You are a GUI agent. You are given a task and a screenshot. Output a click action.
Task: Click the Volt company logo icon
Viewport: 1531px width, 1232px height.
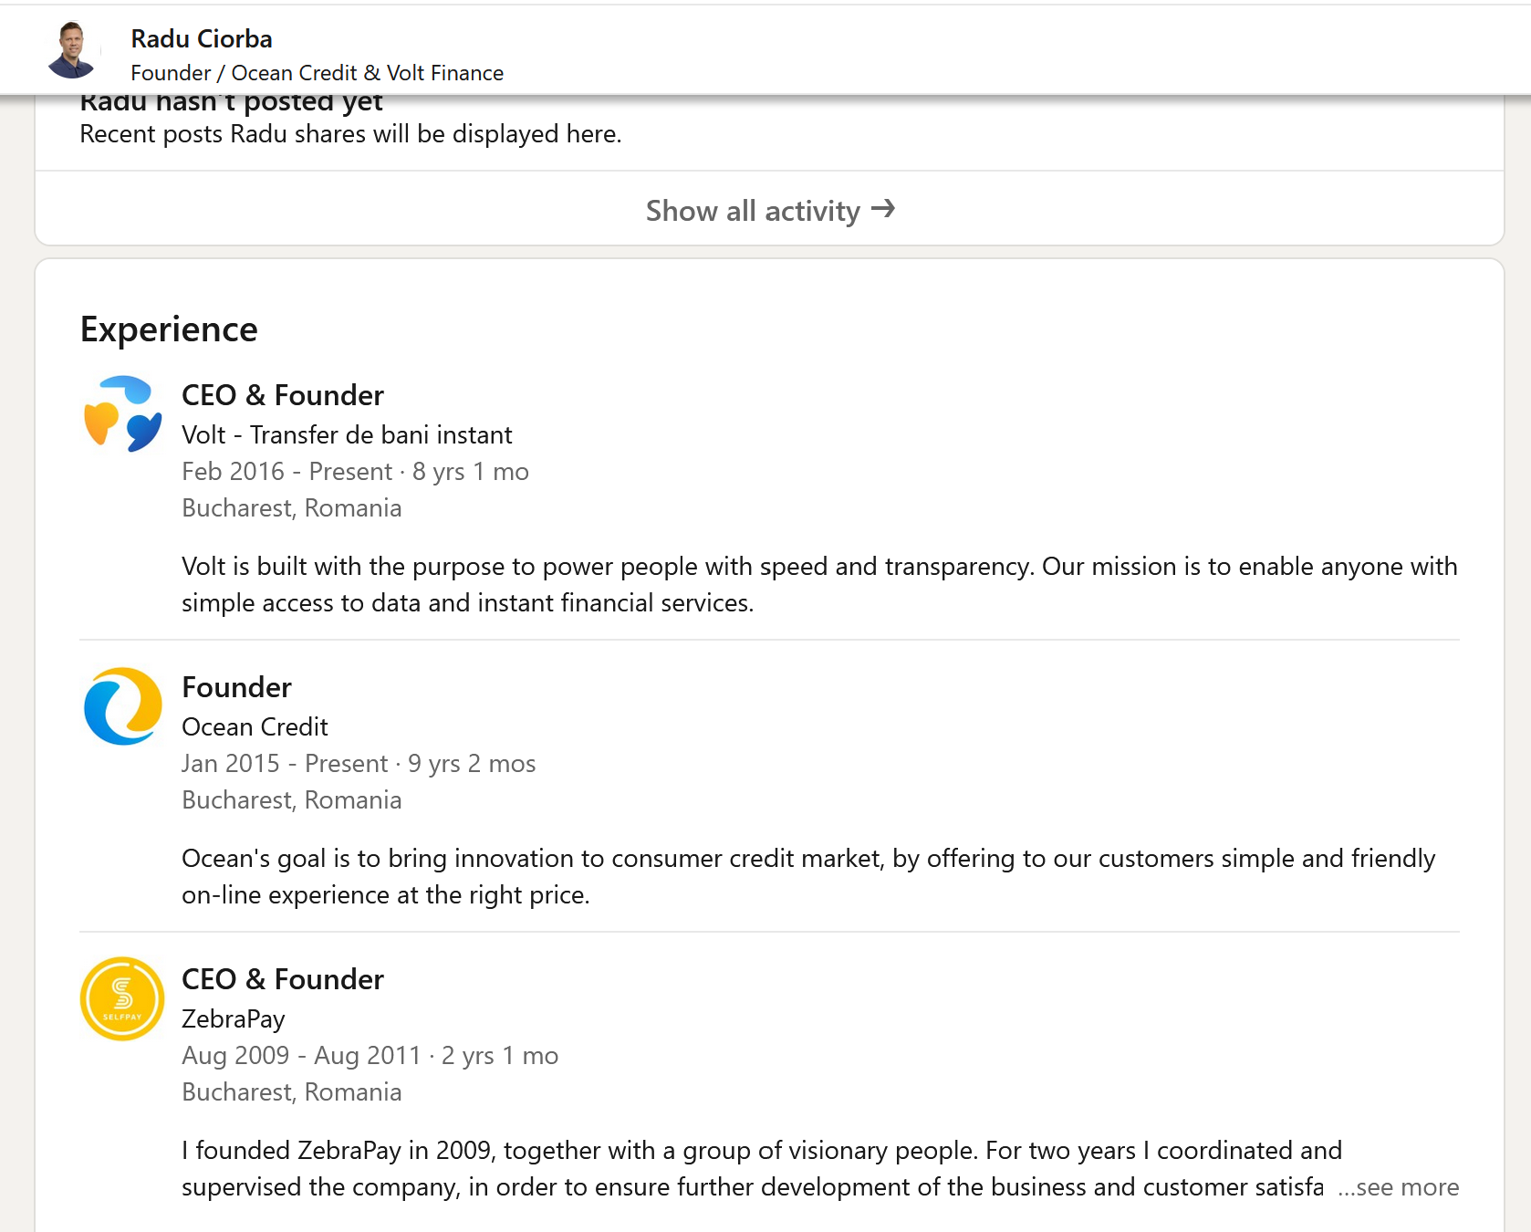(x=122, y=413)
